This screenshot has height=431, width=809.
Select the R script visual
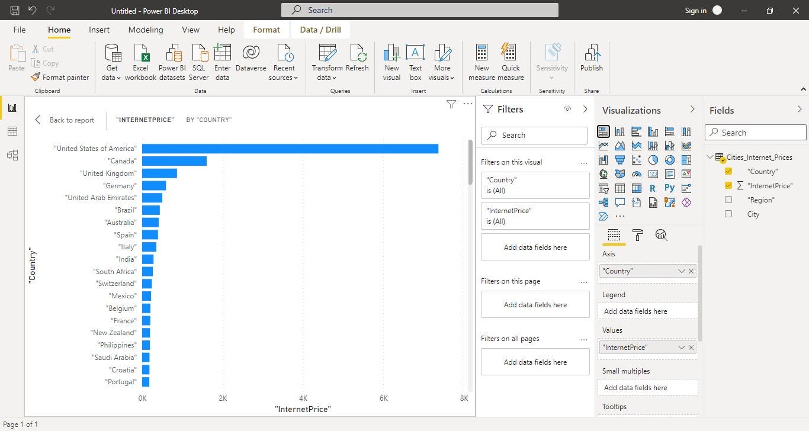(653, 188)
